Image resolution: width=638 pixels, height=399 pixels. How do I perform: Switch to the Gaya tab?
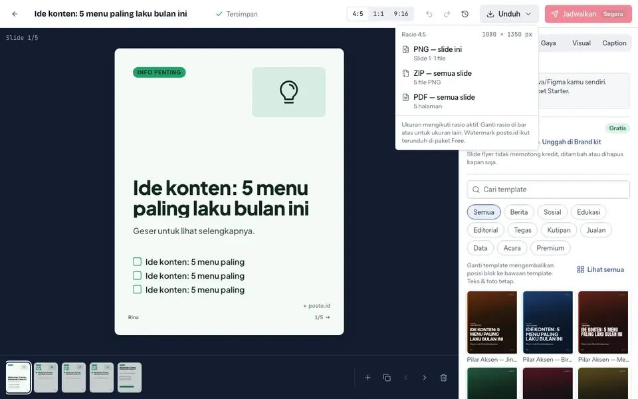[548, 43]
